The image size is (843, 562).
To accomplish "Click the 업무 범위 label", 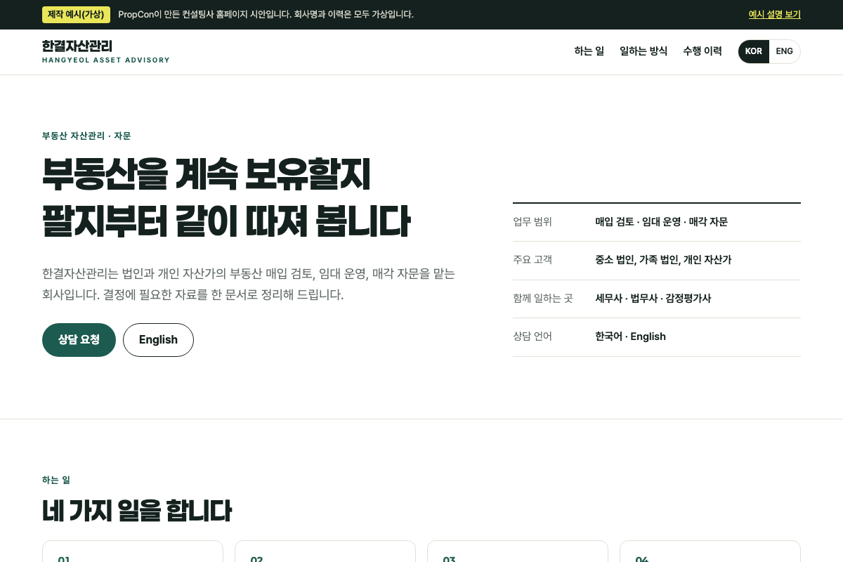I will point(532,222).
